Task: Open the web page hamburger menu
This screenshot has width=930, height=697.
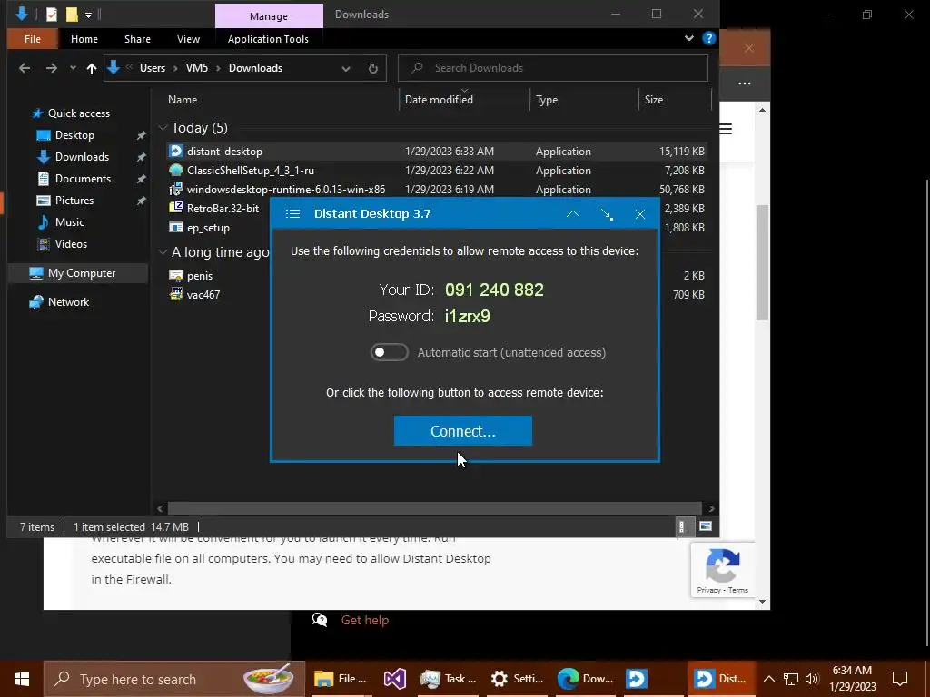Action: coord(726,129)
